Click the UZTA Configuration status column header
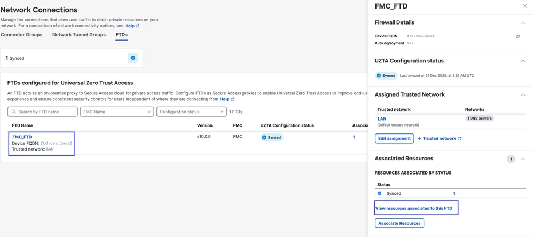The width and height of the screenshot is (533, 237). point(287,125)
